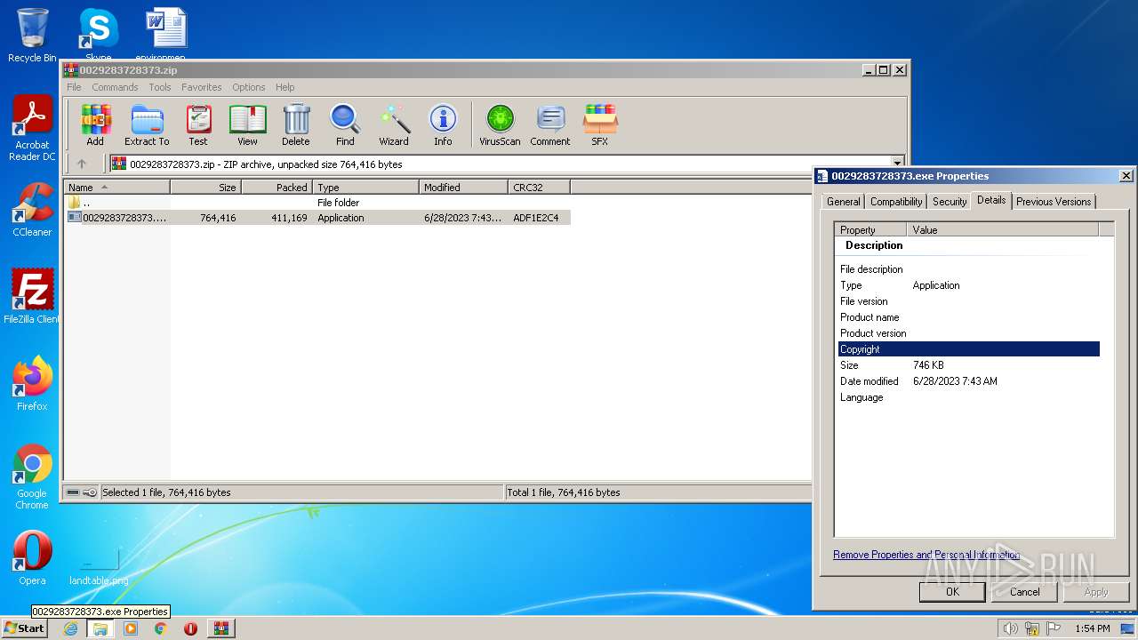Click Remove Properties and Personal Information link
This screenshot has width=1138, height=640.
click(x=926, y=555)
